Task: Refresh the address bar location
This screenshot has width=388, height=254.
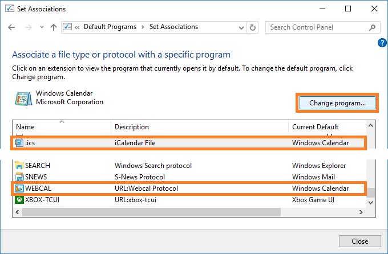Action: click(252, 27)
